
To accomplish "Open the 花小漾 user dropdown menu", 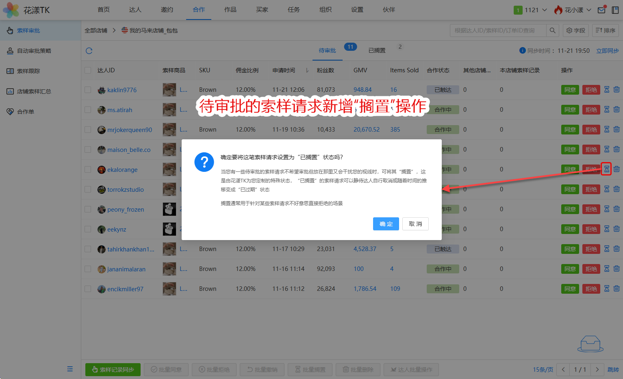I will pyautogui.click(x=573, y=10).
